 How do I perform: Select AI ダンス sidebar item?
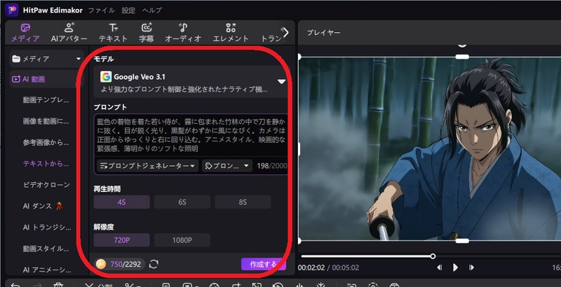(x=42, y=206)
